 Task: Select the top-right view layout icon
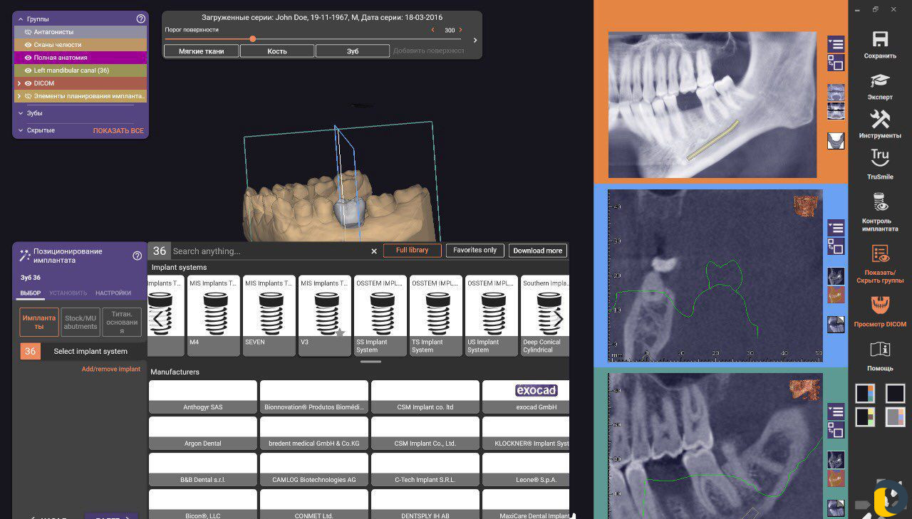896,394
